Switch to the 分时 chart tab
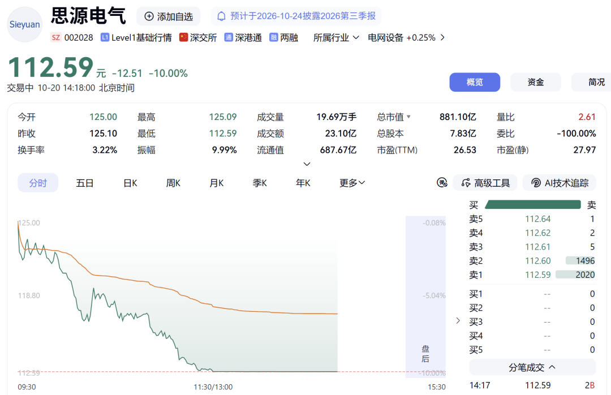Image resolution: width=611 pixels, height=395 pixels. tap(38, 182)
